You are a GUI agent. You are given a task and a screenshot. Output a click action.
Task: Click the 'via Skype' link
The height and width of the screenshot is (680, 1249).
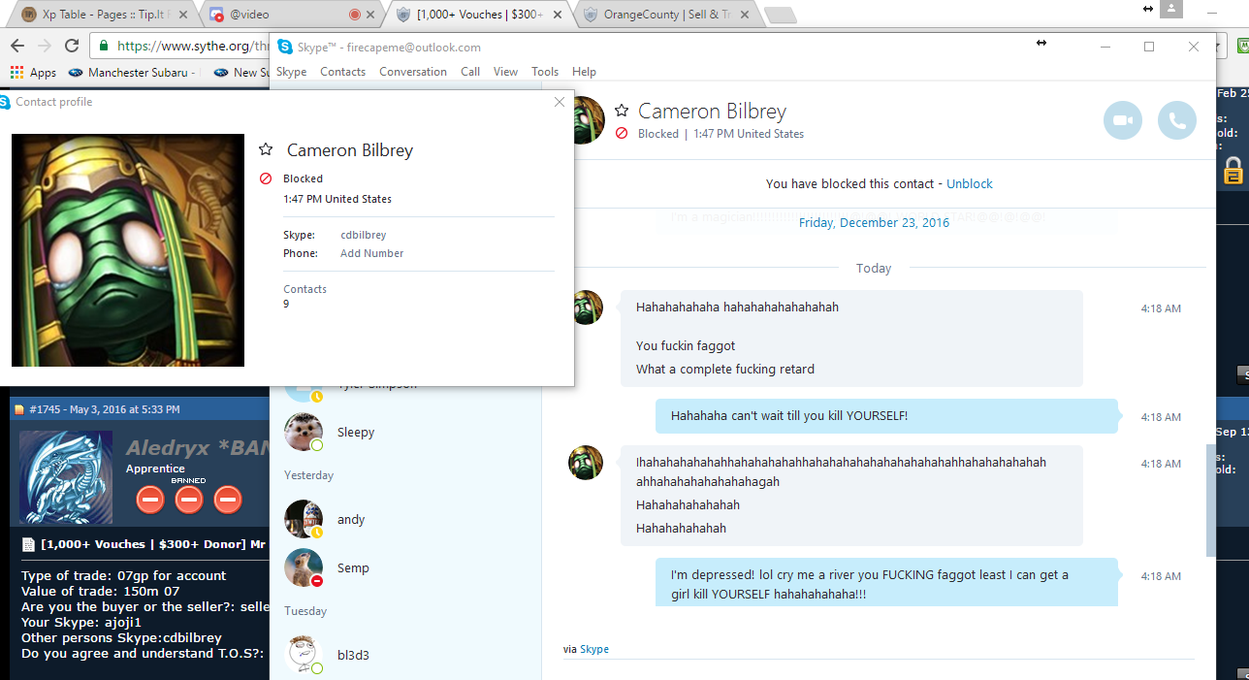[594, 649]
